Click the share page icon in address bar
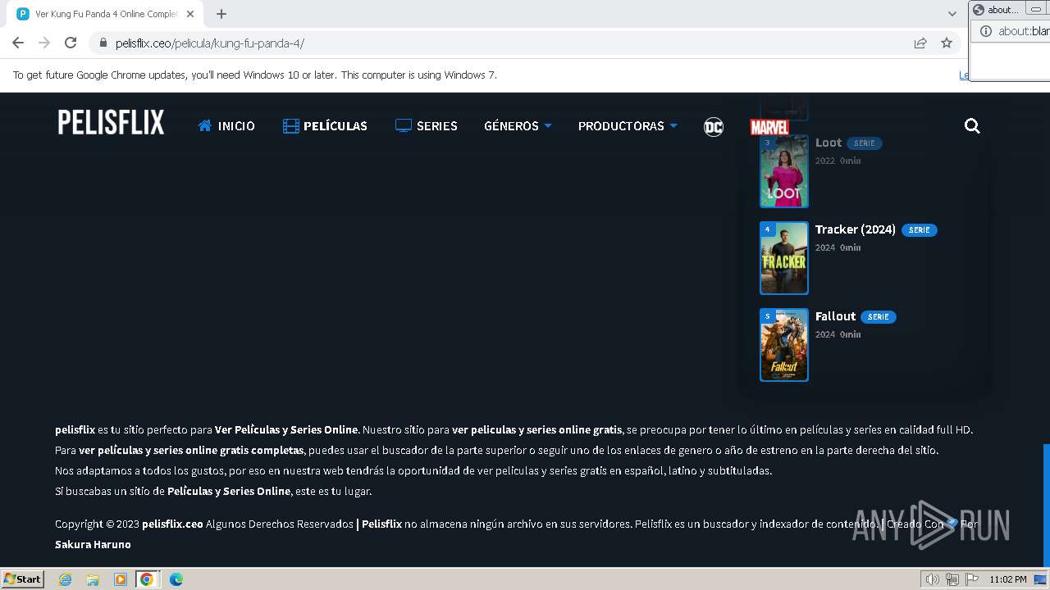This screenshot has height=590, width=1050. coord(920,43)
